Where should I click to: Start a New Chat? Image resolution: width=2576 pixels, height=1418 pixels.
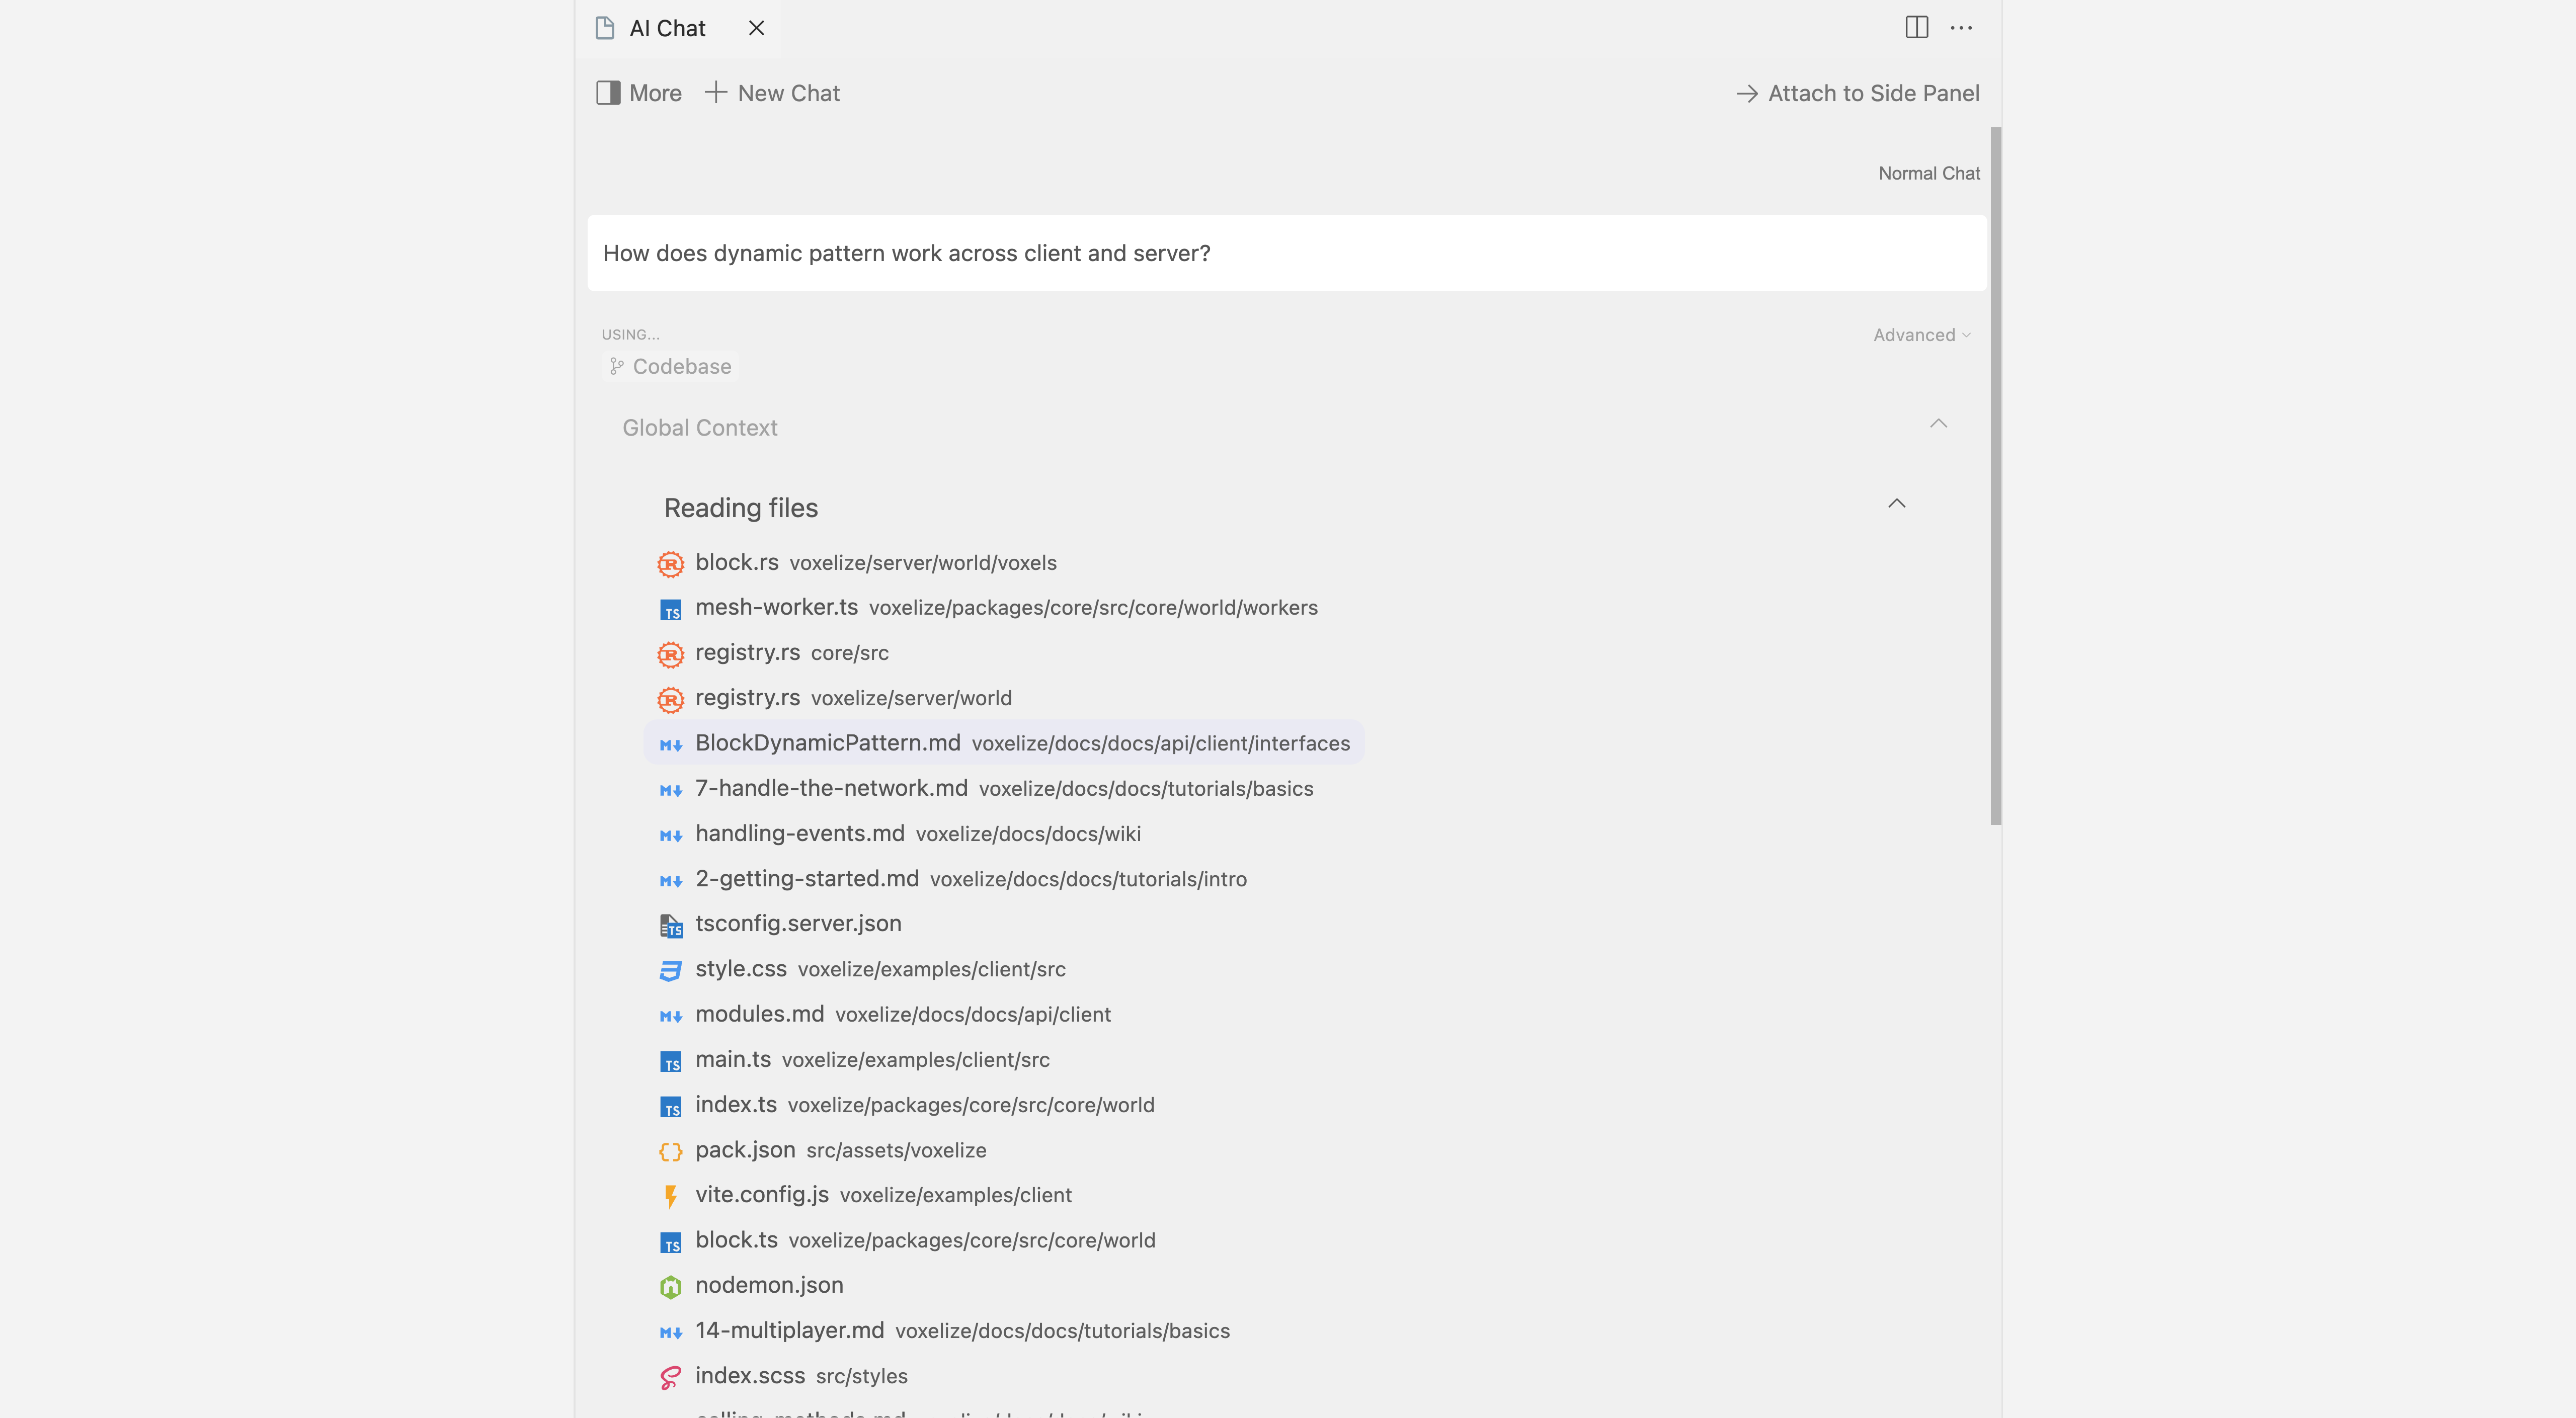pos(772,93)
